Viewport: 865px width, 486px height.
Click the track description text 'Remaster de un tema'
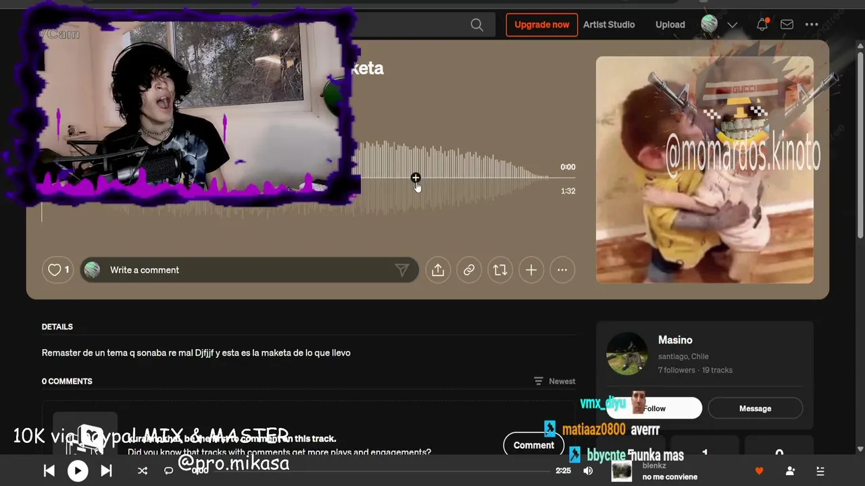(x=196, y=353)
